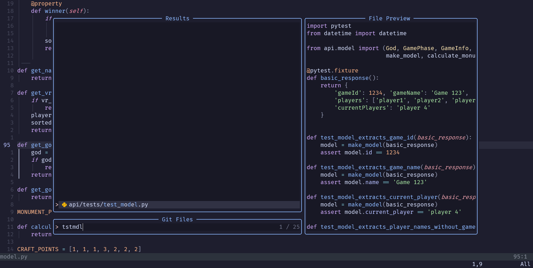The height and width of the screenshot is (268, 533).
Task: Click def test_model_extracts_current_player in the preview
Action: point(391,197)
